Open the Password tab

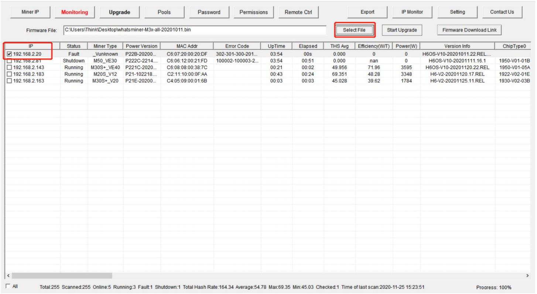[209, 12]
